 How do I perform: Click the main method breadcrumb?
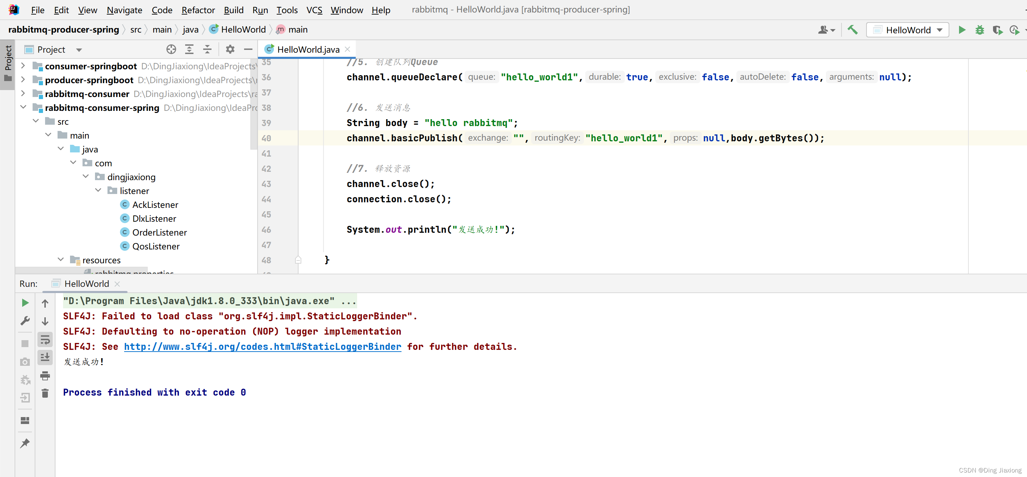[292, 29]
